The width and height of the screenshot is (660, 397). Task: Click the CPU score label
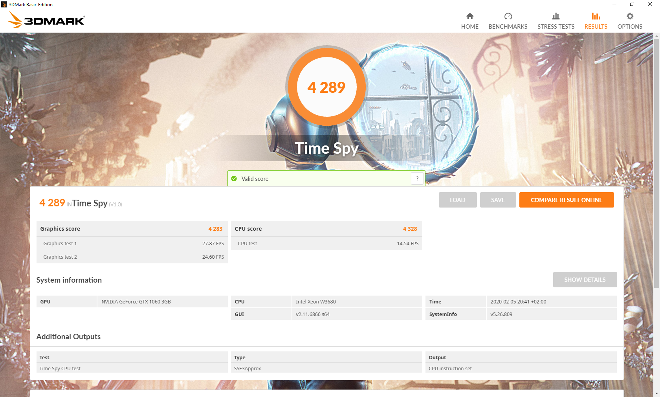pyautogui.click(x=248, y=229)
